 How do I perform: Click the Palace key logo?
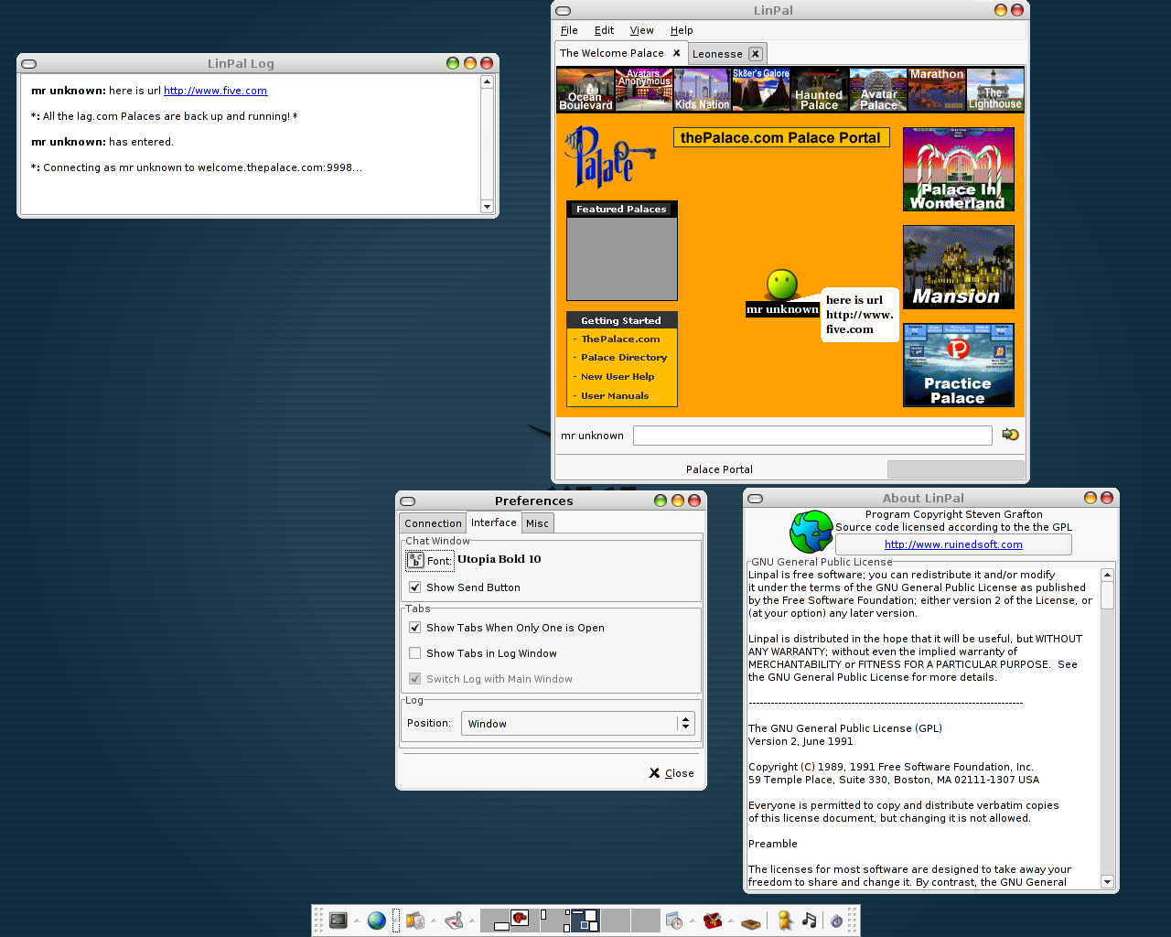pyautogui.click(x=609, y=157)
